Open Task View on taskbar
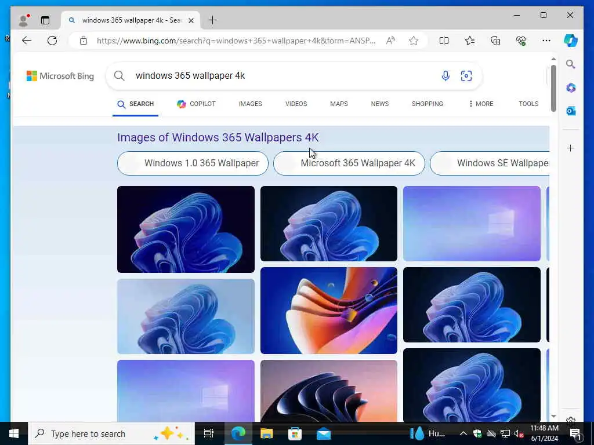The height and width of the screenshot is (445, 594). [209, 433]
